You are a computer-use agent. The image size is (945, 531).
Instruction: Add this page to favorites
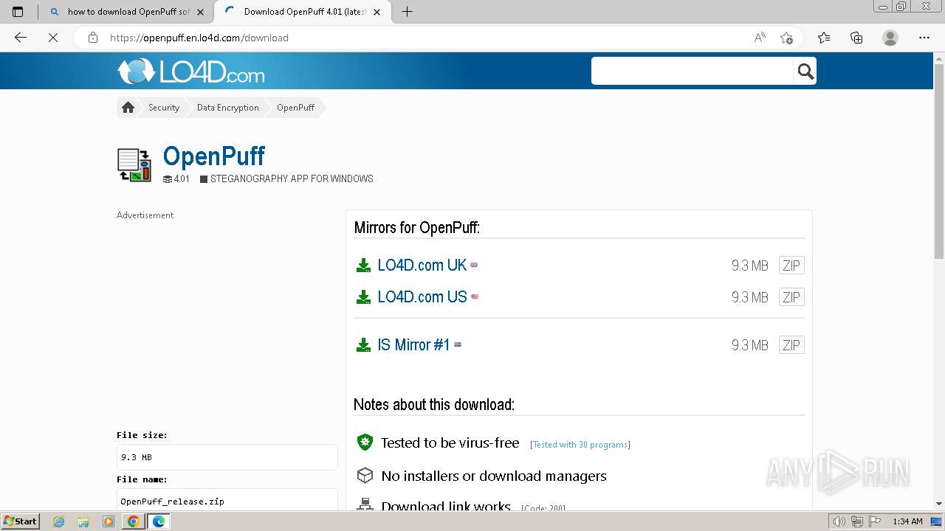pyautogui.click(x=786, y=38)
